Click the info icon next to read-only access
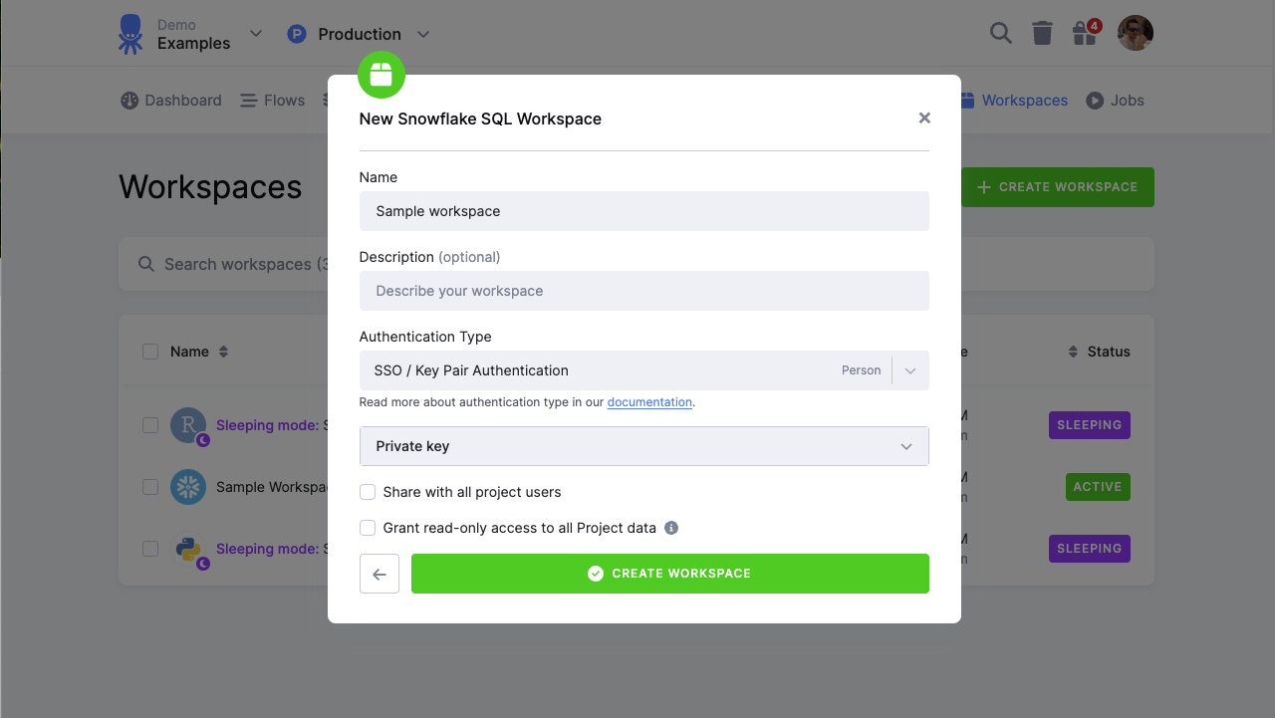Screen dimensions: 1275x718 670,528
